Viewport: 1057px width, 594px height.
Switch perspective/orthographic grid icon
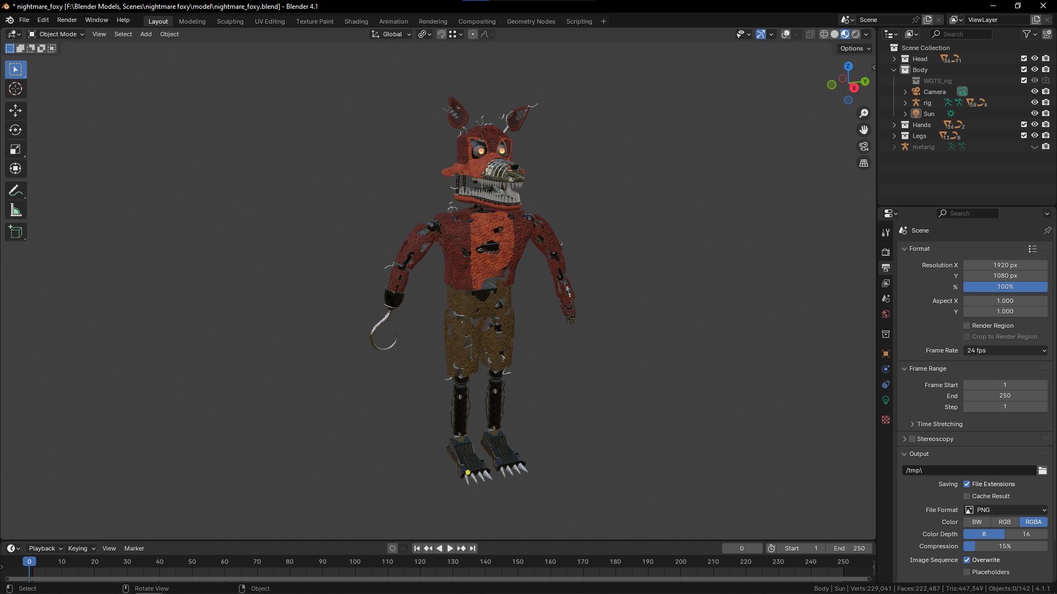(864, 163)
